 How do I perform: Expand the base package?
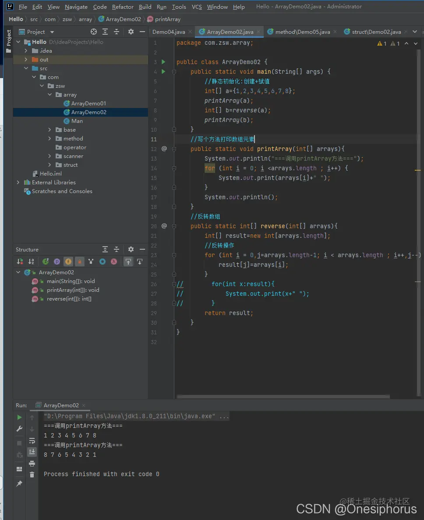coord(49,129)
